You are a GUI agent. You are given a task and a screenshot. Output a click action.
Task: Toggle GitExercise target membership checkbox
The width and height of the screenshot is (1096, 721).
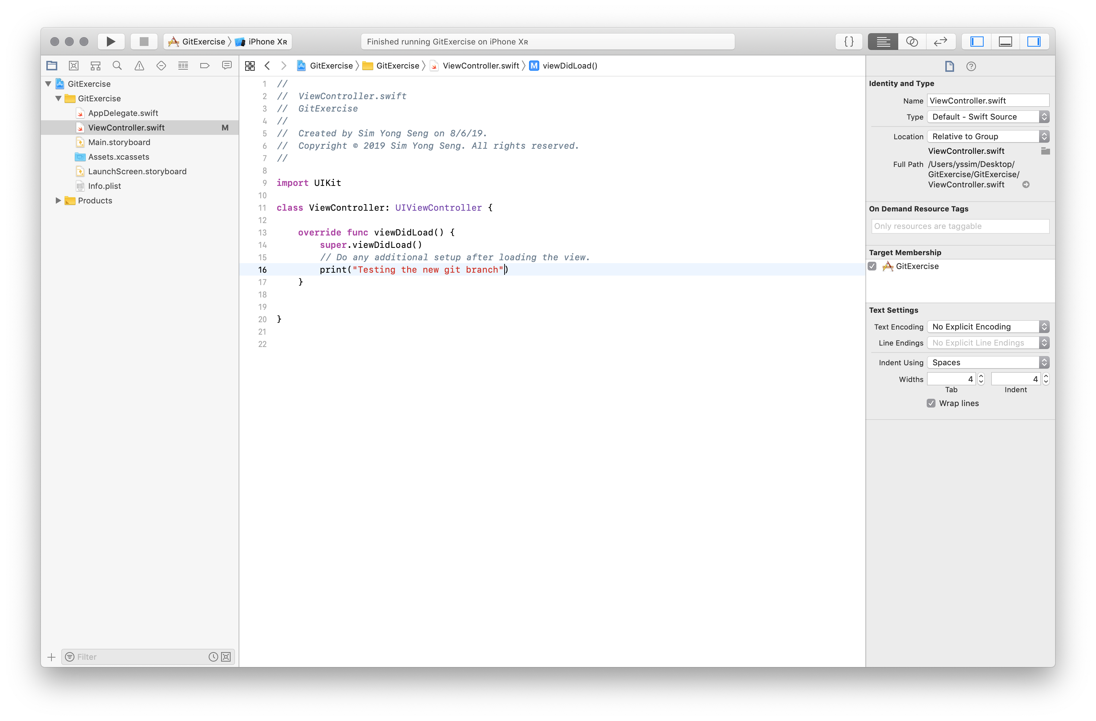872,266
